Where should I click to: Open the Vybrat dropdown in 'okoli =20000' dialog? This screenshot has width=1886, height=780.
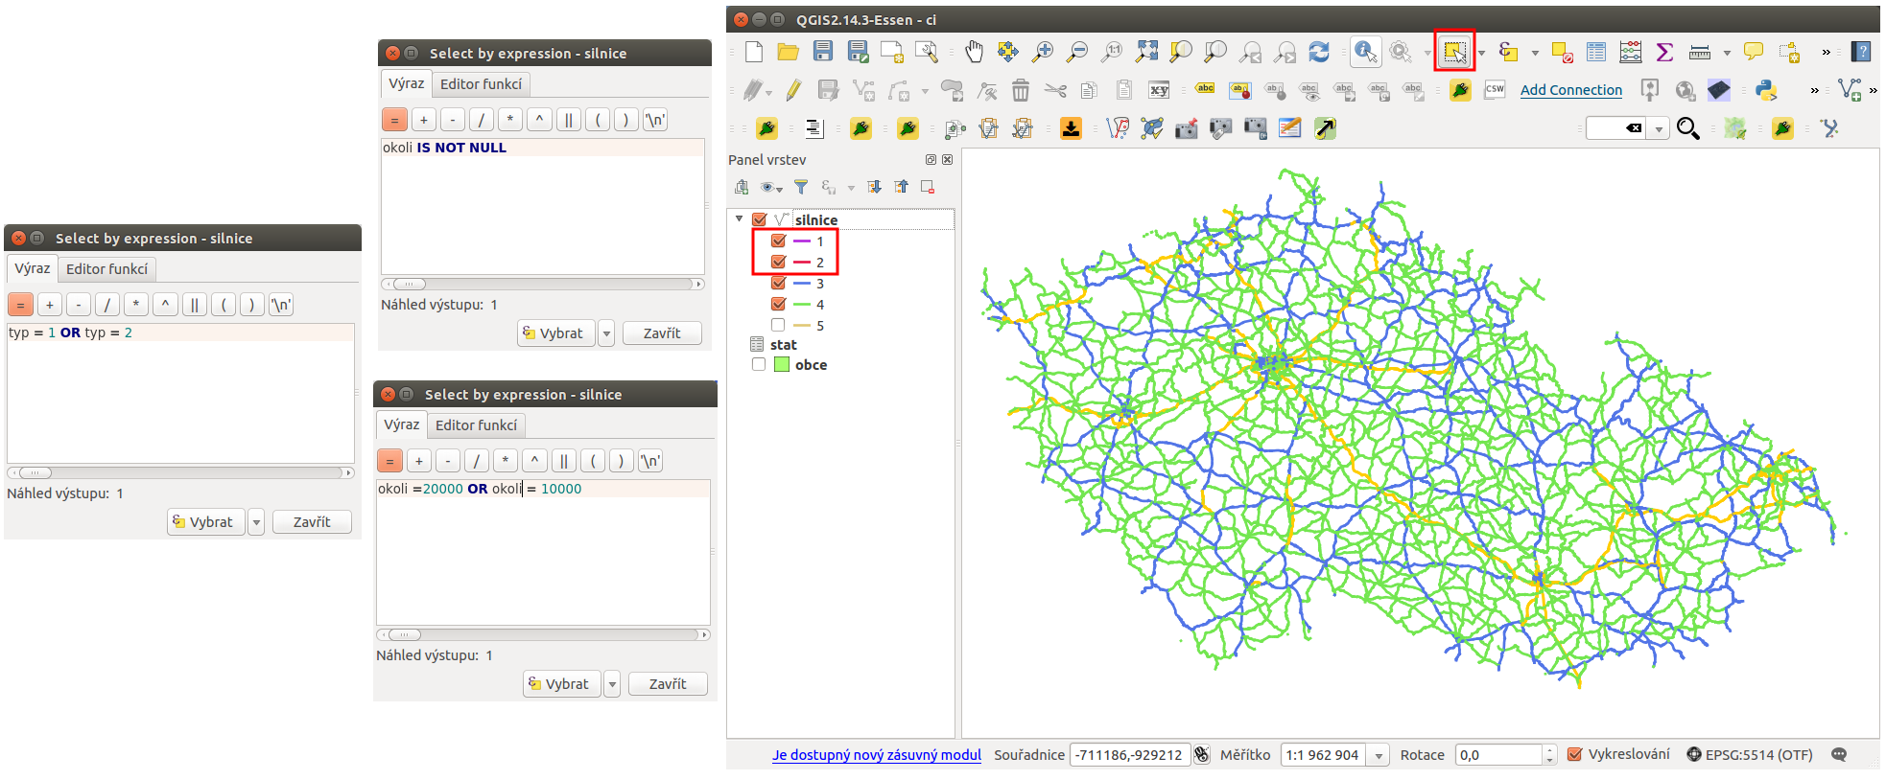(x=612, y=684)
